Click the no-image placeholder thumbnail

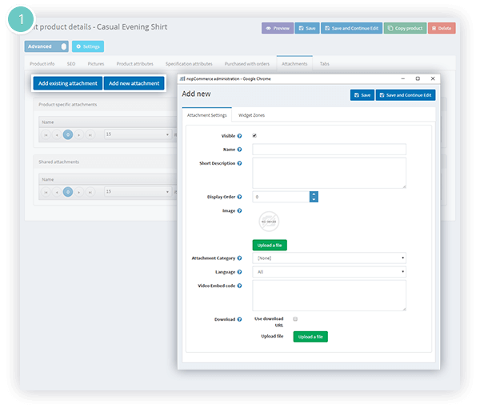tap(269, 222)
